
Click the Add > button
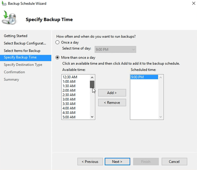[112, 93]
